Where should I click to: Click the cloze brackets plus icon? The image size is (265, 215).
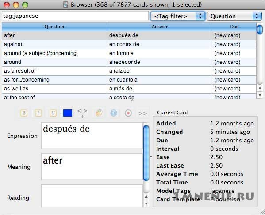pyautogui.click(x=82, y=113)
